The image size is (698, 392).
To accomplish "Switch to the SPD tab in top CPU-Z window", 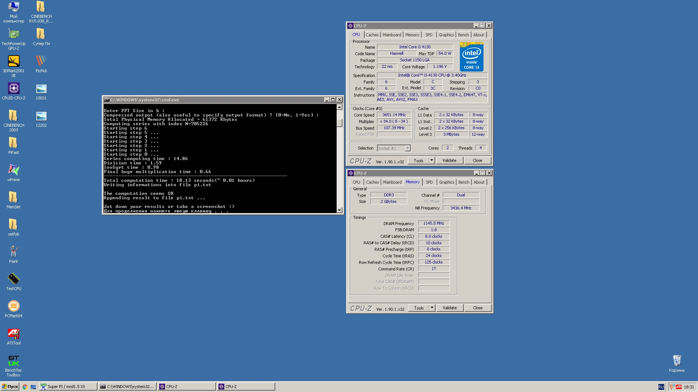I will tap(429, 35).
